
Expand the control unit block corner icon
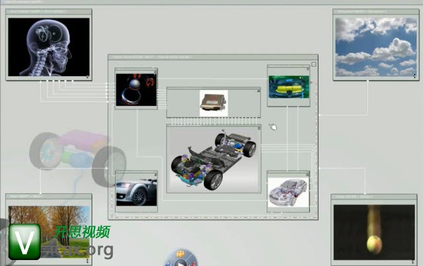(258, 91)
